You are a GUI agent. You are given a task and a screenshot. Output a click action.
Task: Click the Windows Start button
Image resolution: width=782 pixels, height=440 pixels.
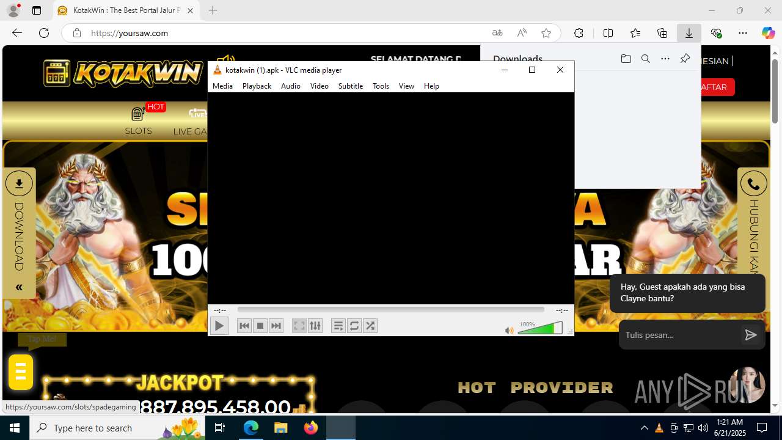(15, 428)
